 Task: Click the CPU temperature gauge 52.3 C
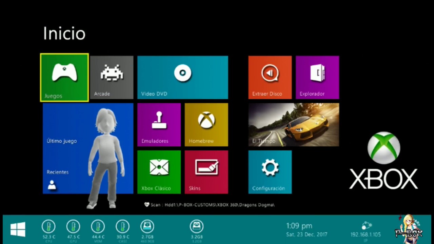[x=49, y=226]
